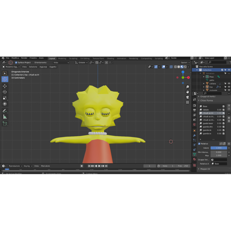This screenshot has width=231, height=231.
Task: Open Physics properties tab
Action: [x=194, y=145]
